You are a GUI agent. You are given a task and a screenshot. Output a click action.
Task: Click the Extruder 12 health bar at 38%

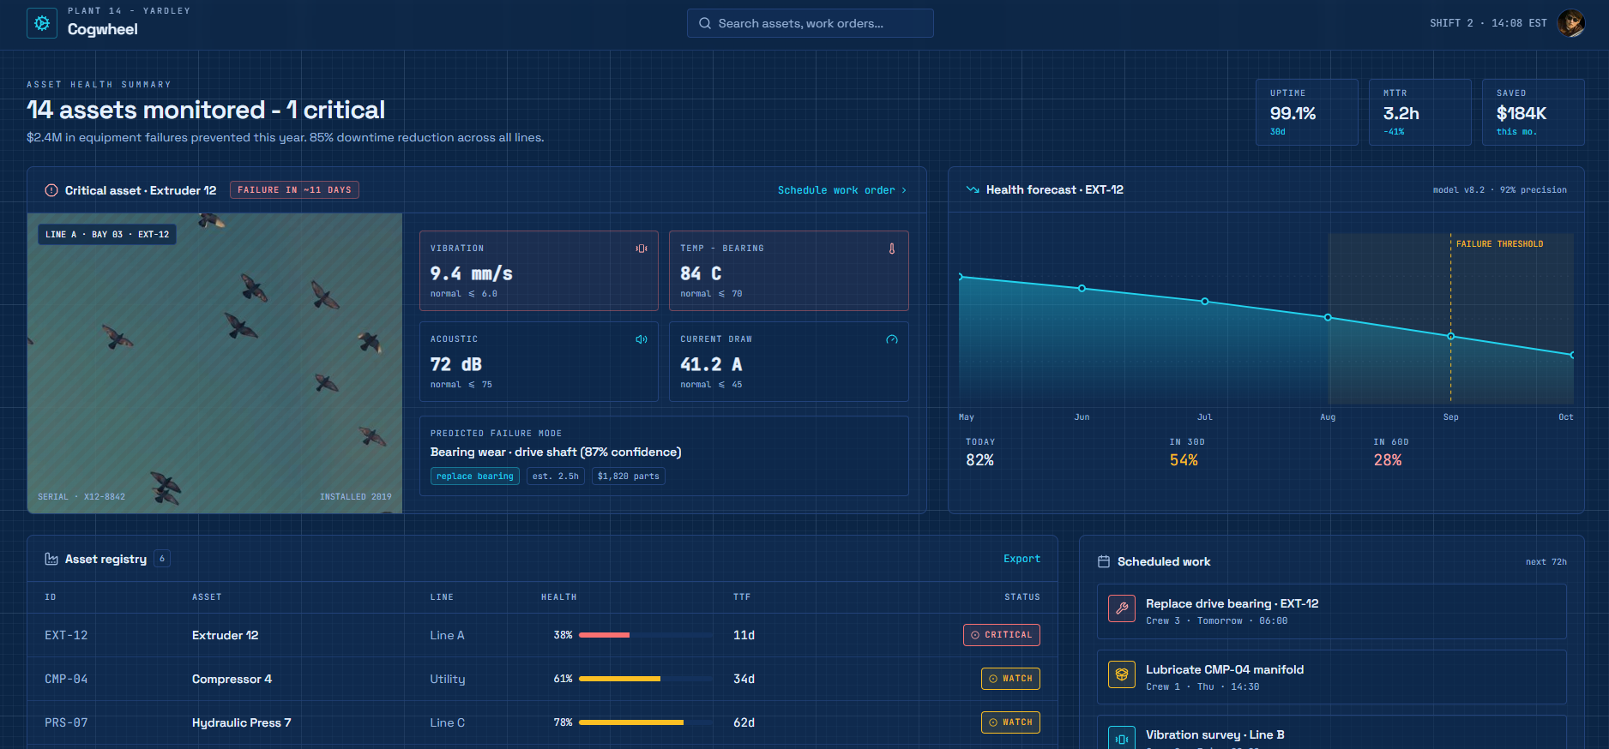click(646, 635)
